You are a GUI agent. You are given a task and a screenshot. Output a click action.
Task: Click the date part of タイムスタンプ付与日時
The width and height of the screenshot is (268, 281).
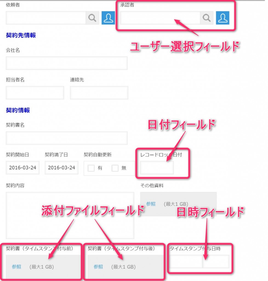point(186,262)
